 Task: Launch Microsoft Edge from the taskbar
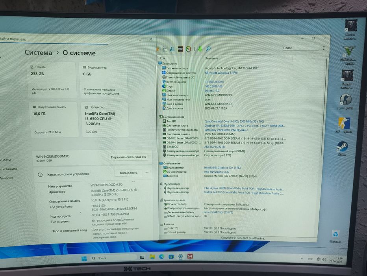click(162, 257)
